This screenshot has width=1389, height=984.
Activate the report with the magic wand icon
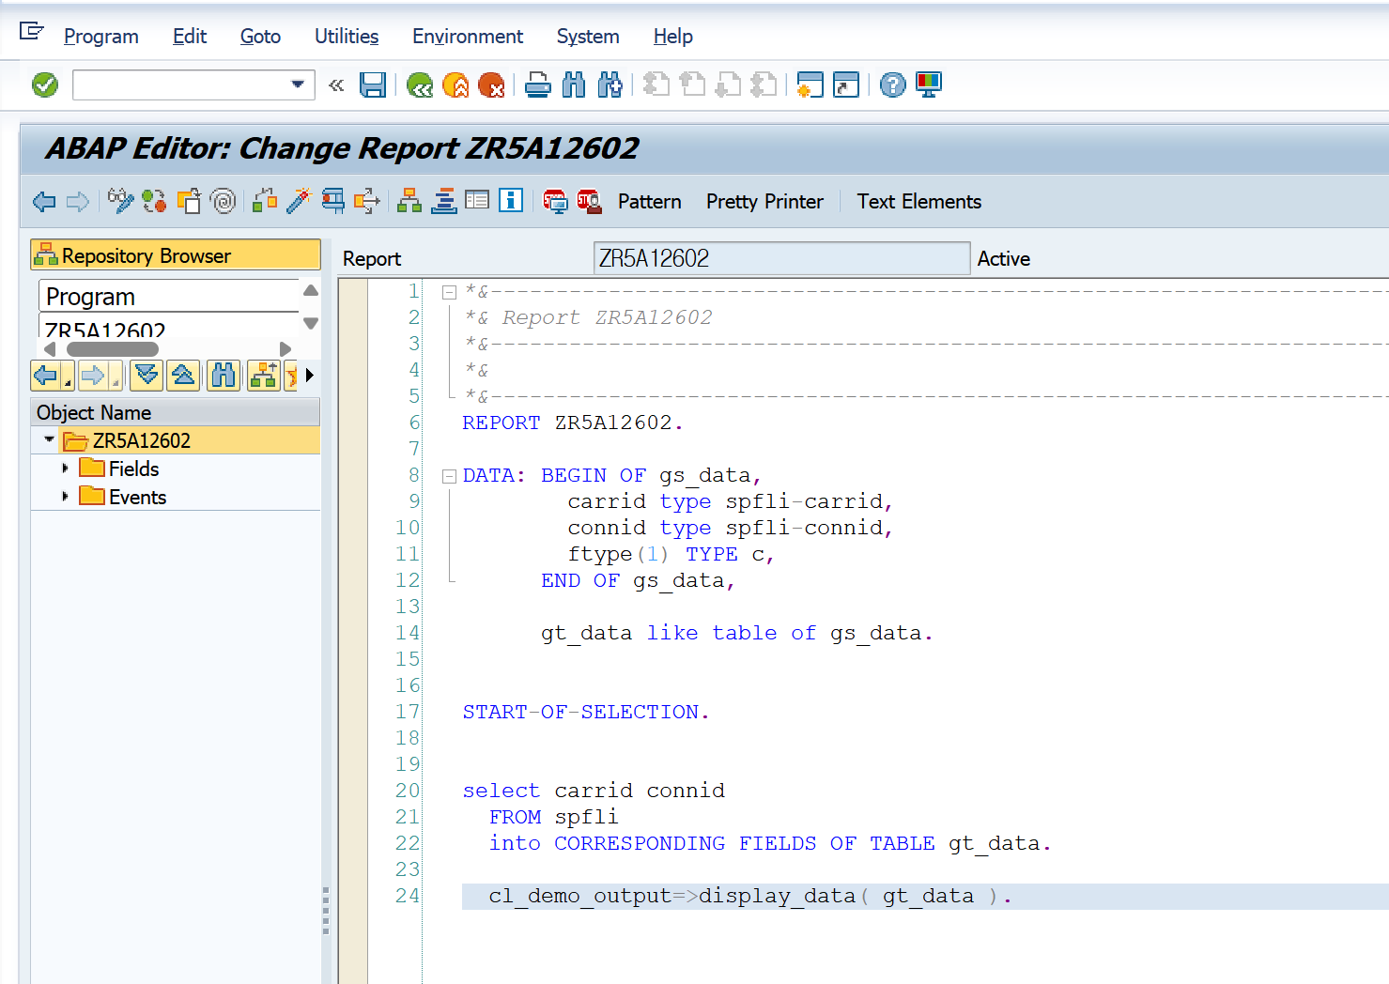point(300,201)
